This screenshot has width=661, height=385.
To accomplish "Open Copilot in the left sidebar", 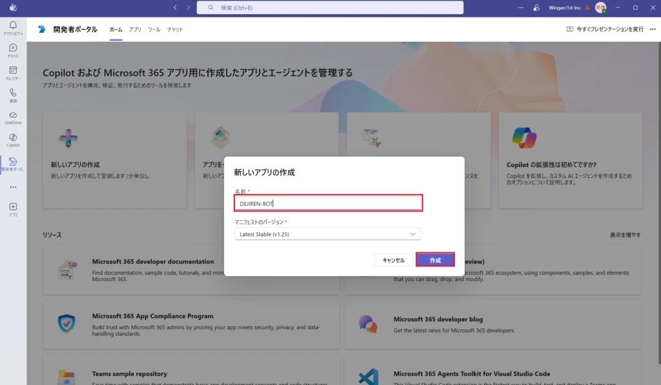I will (x=13, y=139).
